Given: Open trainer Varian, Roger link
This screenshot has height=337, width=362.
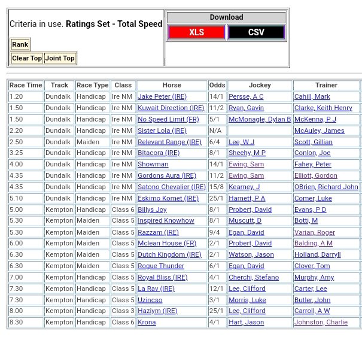Looking at the screenshot, I should 314,232.
